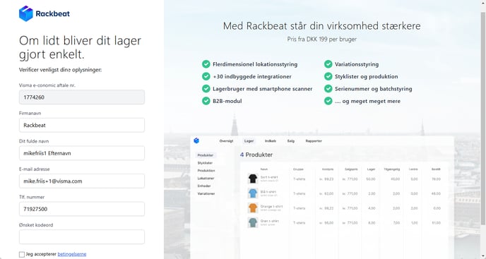This screenshot has width=486, height=259.
Task: Open the Lager tab in preview
Action: (249, 141)
